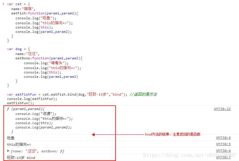Click the eatBone: ƒ property in object preview

(x=53, y=151)
